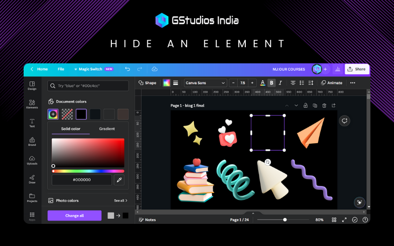394x246 pixels.
Task: Open the File menu
Action: pos(61,69)
